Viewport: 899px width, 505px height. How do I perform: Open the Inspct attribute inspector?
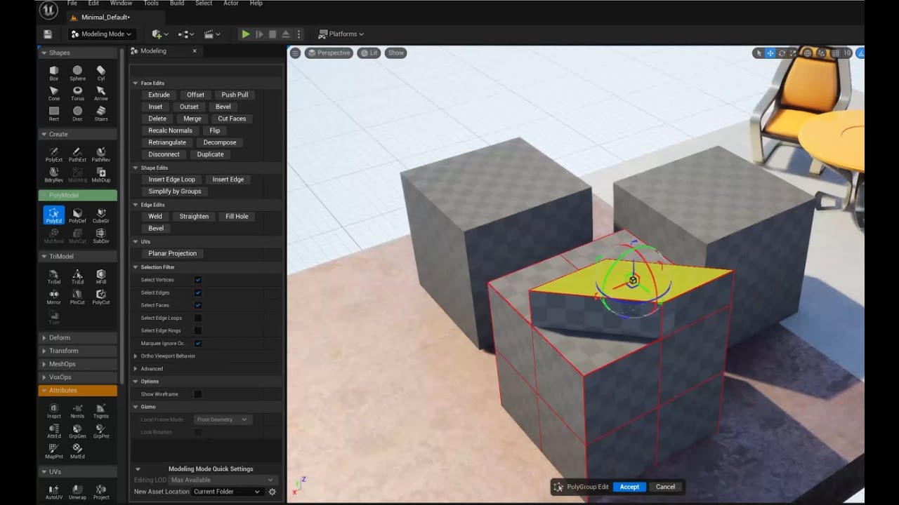pyautogui.click(x=54, y=410)
